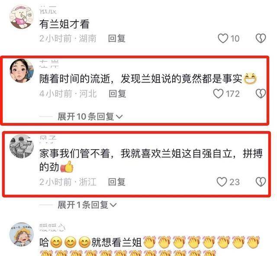
Task: Like the comment with 172 likes
Action: [218, 93]
